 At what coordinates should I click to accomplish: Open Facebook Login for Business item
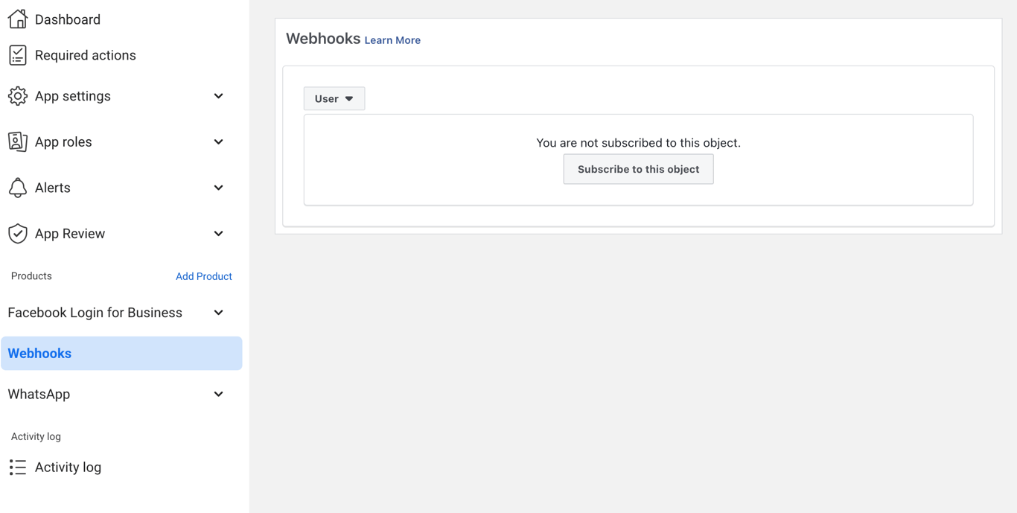(x=95, y=313)
